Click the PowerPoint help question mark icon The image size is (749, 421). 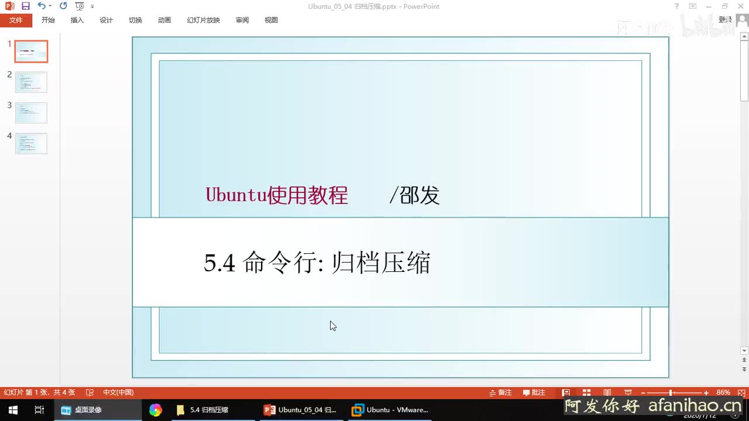(677, 6)
